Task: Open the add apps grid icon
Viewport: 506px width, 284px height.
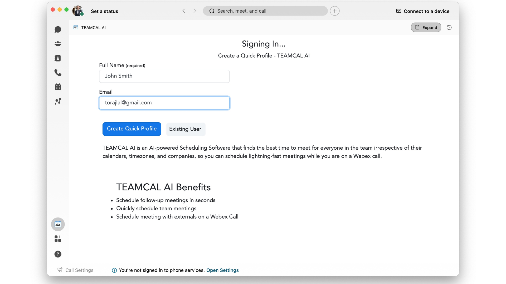Action: 58,239
